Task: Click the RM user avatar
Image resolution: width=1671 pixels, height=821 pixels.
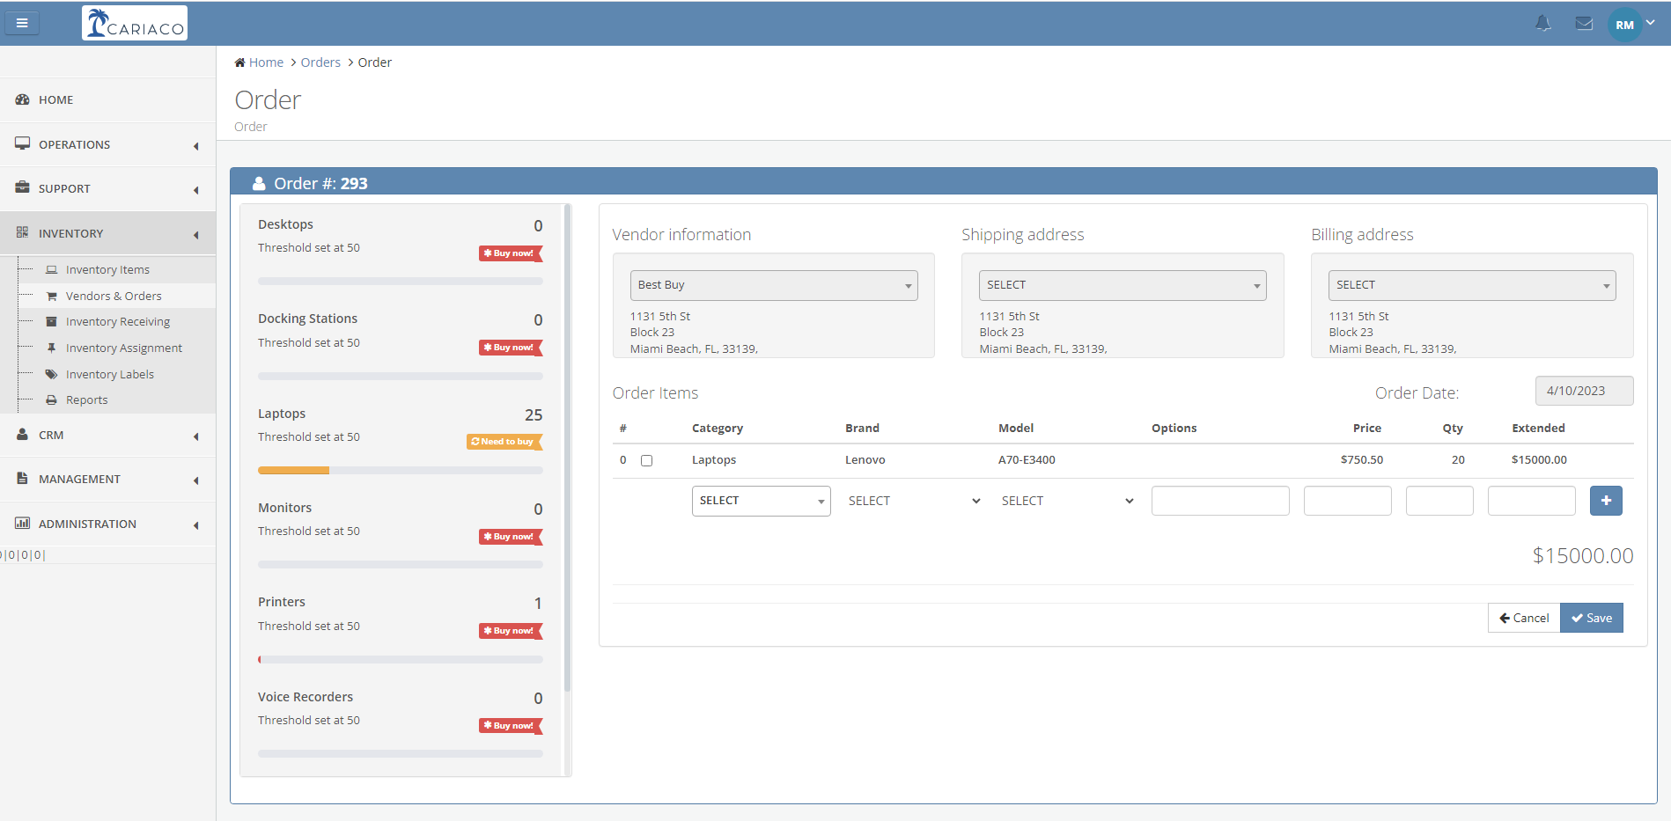Action: 1624,25
